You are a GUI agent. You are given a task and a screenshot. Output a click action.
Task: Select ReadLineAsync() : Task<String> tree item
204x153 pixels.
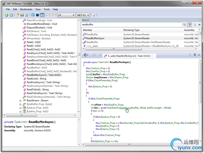point(44,83)
